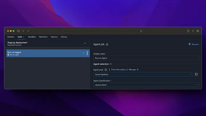206x116 pixels.
Task: Open the browser share icon
Action: (x=188, y=31)
